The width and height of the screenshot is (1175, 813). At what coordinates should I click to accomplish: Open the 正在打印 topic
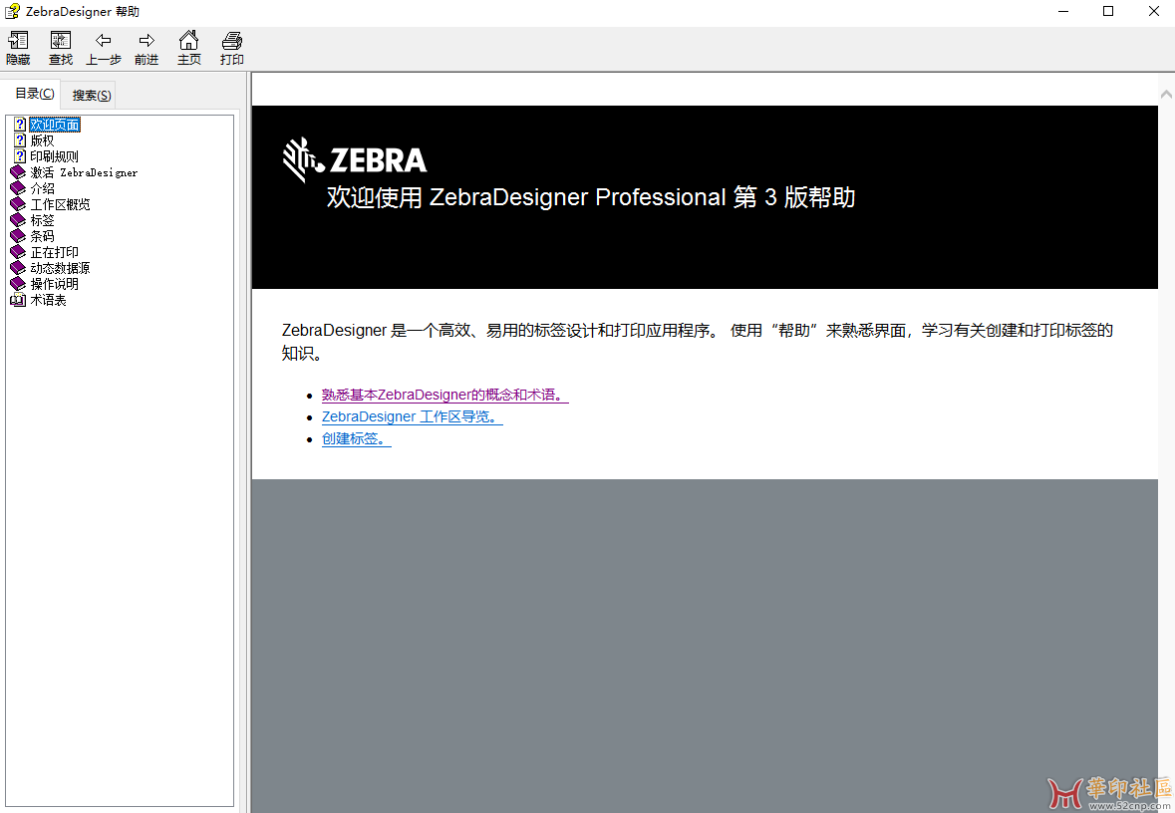point(54,252)
